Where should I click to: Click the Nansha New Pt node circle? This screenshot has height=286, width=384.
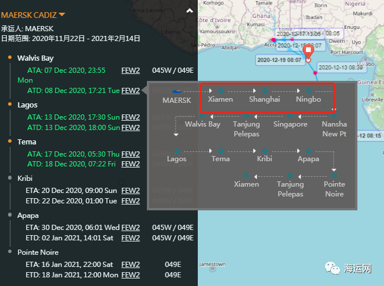pos(334,116)
